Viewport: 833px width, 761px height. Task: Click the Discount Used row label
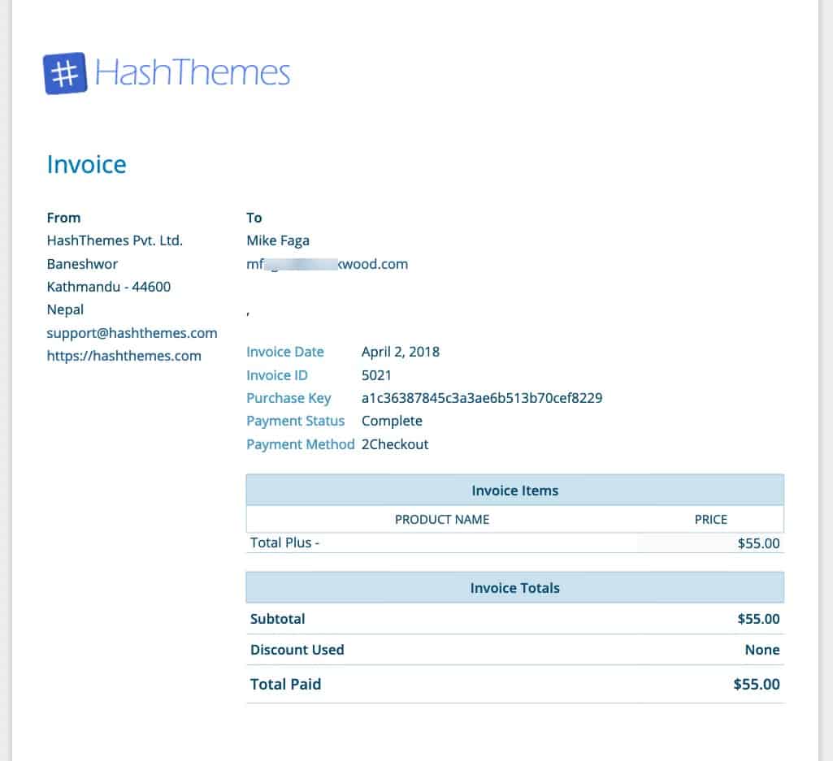(x=297, y=650)
